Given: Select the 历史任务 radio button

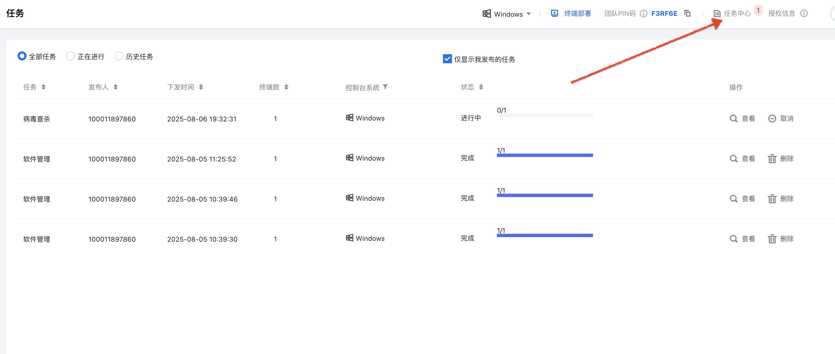Looking at the screenshot, I should [x=119, y=56].
